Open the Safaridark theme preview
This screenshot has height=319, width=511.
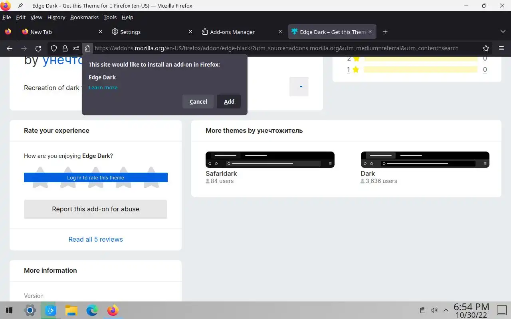coord(270,159)
